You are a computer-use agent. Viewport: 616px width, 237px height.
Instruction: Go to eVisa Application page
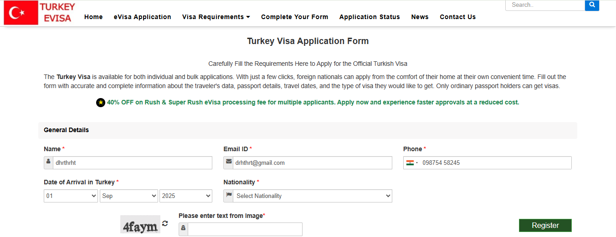tap(143, 17)
